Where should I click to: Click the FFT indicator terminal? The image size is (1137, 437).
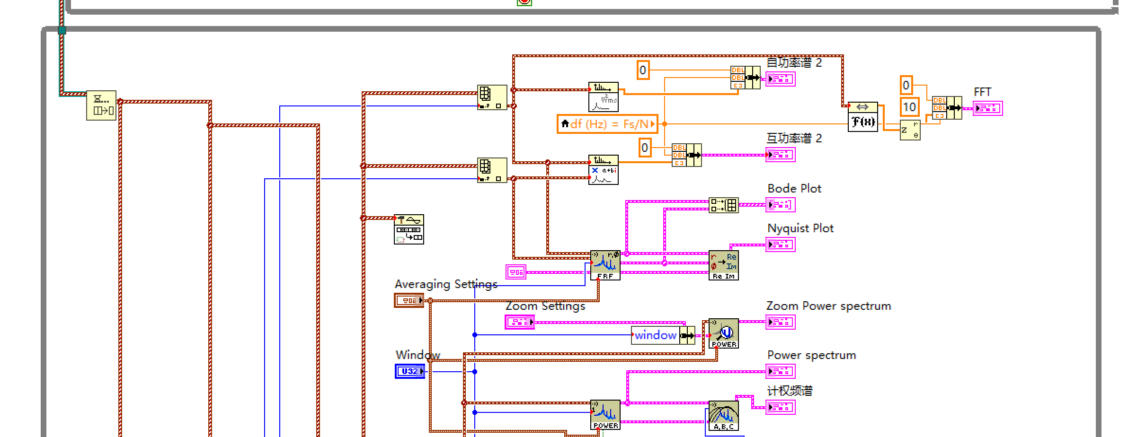coord(988,108)
